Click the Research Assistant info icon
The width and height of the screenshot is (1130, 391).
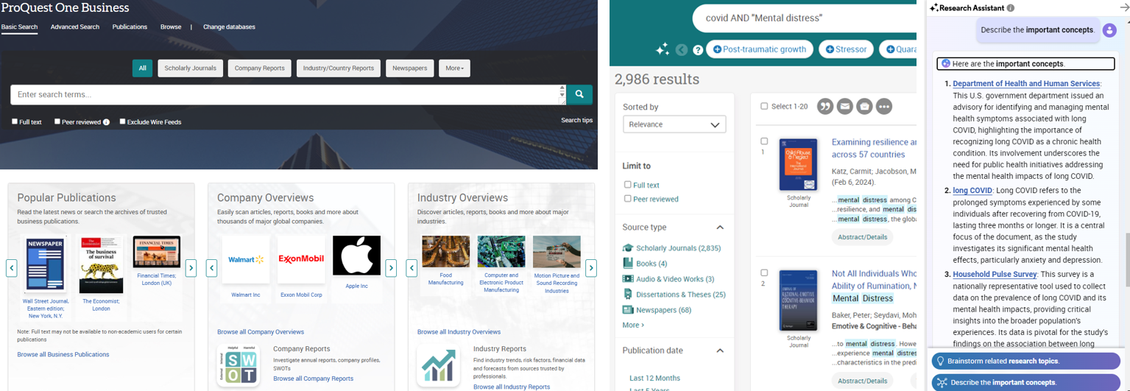(x=1011, y=8)
